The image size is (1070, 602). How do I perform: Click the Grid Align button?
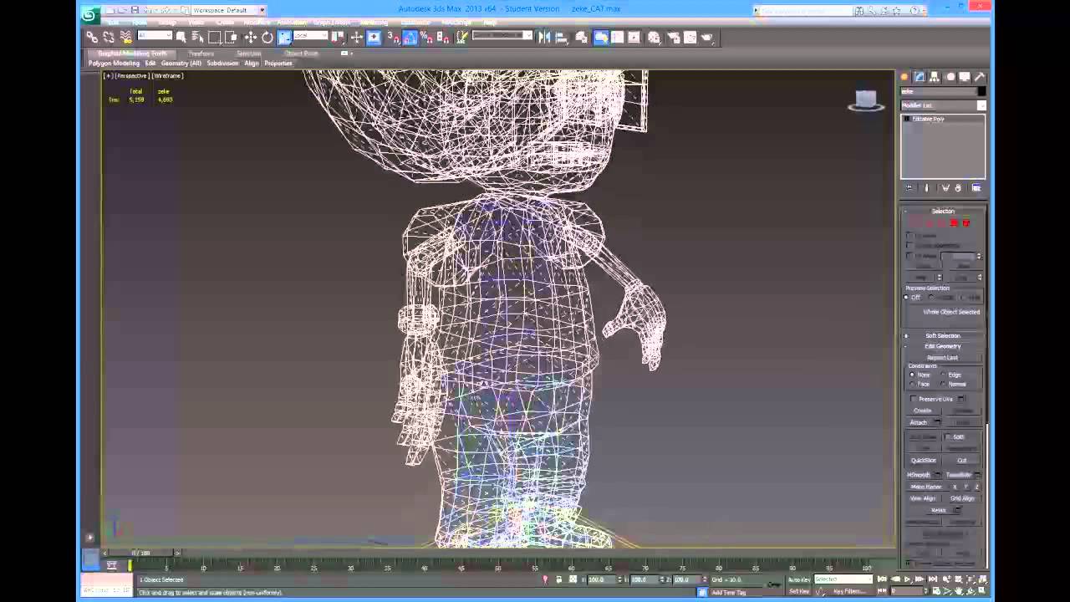click(962, 498)
